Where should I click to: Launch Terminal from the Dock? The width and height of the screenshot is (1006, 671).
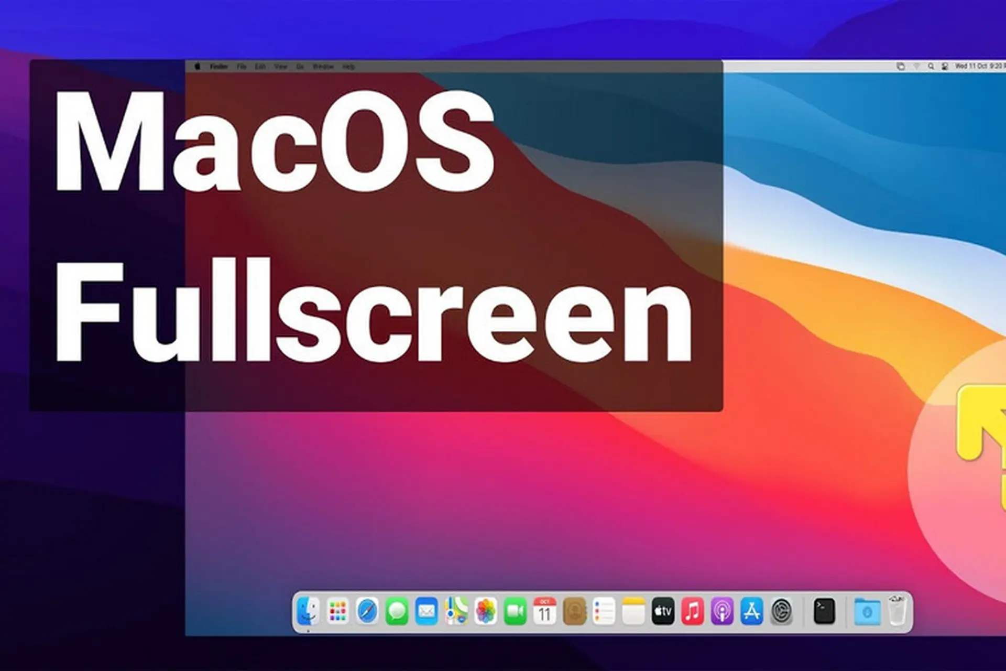pyautogui.click(x=824, y=611)
